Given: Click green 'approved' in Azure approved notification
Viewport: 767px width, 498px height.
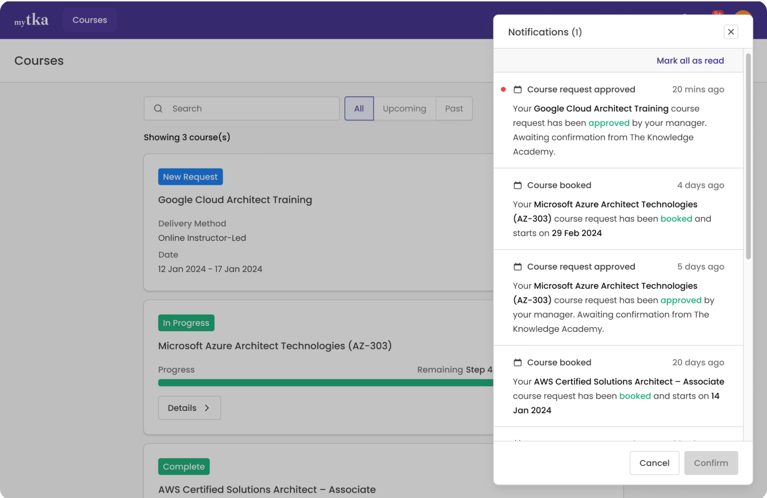Looking at the screenshot, I should click(681, 300).
